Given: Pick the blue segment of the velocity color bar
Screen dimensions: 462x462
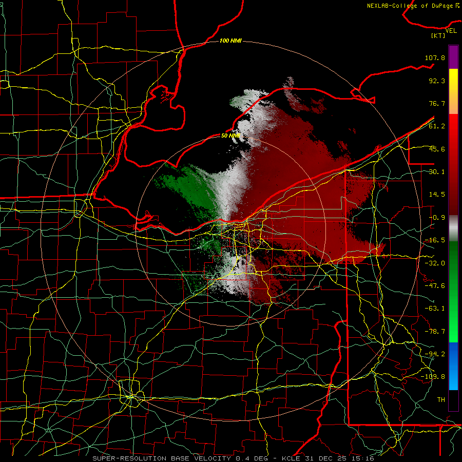Looking at the screenshot, I should click(x=453, y=366).
